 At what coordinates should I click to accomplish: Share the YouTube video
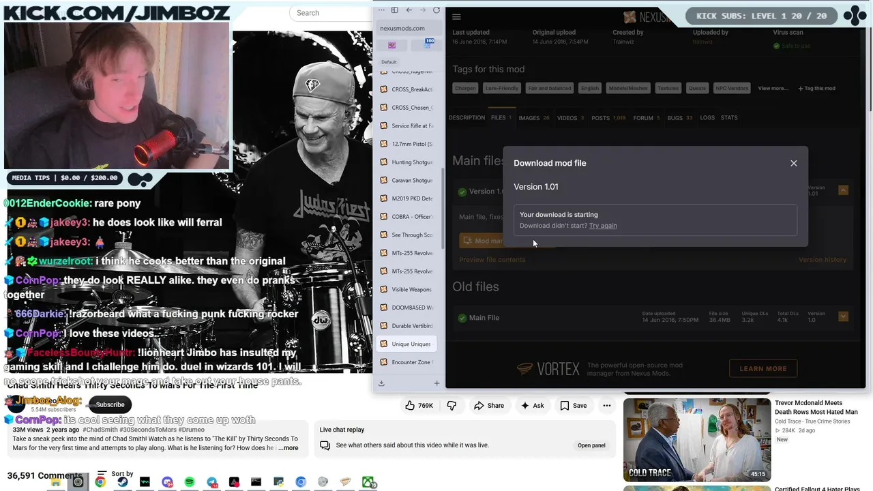pyautogui.click(x=489, y=406)
